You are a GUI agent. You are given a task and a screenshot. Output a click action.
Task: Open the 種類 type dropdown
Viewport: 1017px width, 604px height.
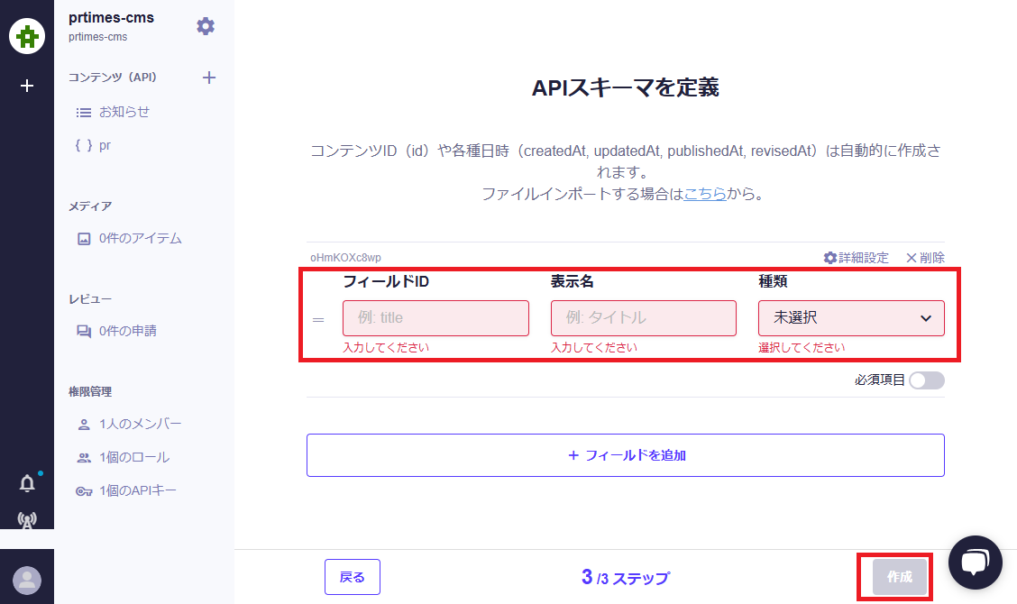[x=851, y=318]
